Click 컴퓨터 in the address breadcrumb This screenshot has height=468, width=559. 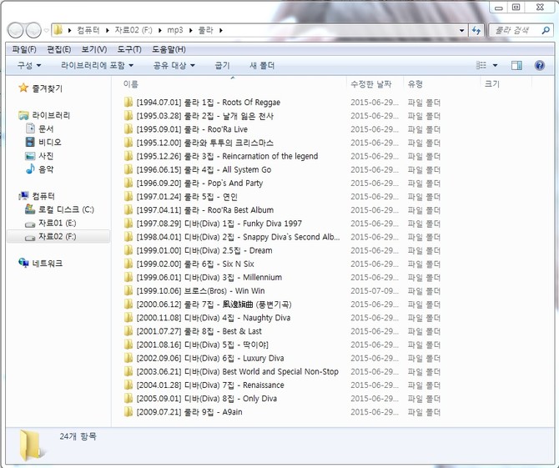pos(88,30)
